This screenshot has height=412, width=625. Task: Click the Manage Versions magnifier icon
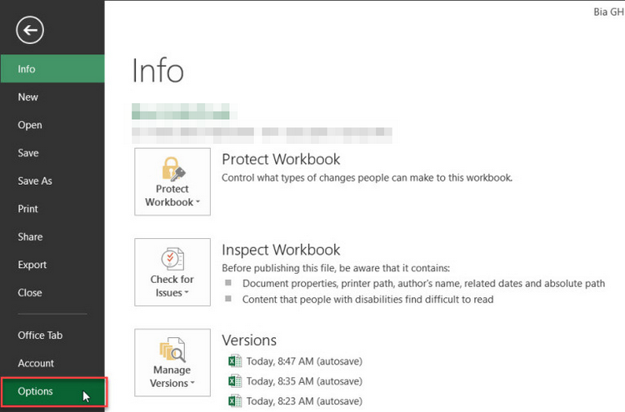pos(172,350)
